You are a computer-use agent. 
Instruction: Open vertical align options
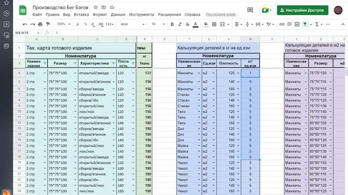(x=249, y=24)
